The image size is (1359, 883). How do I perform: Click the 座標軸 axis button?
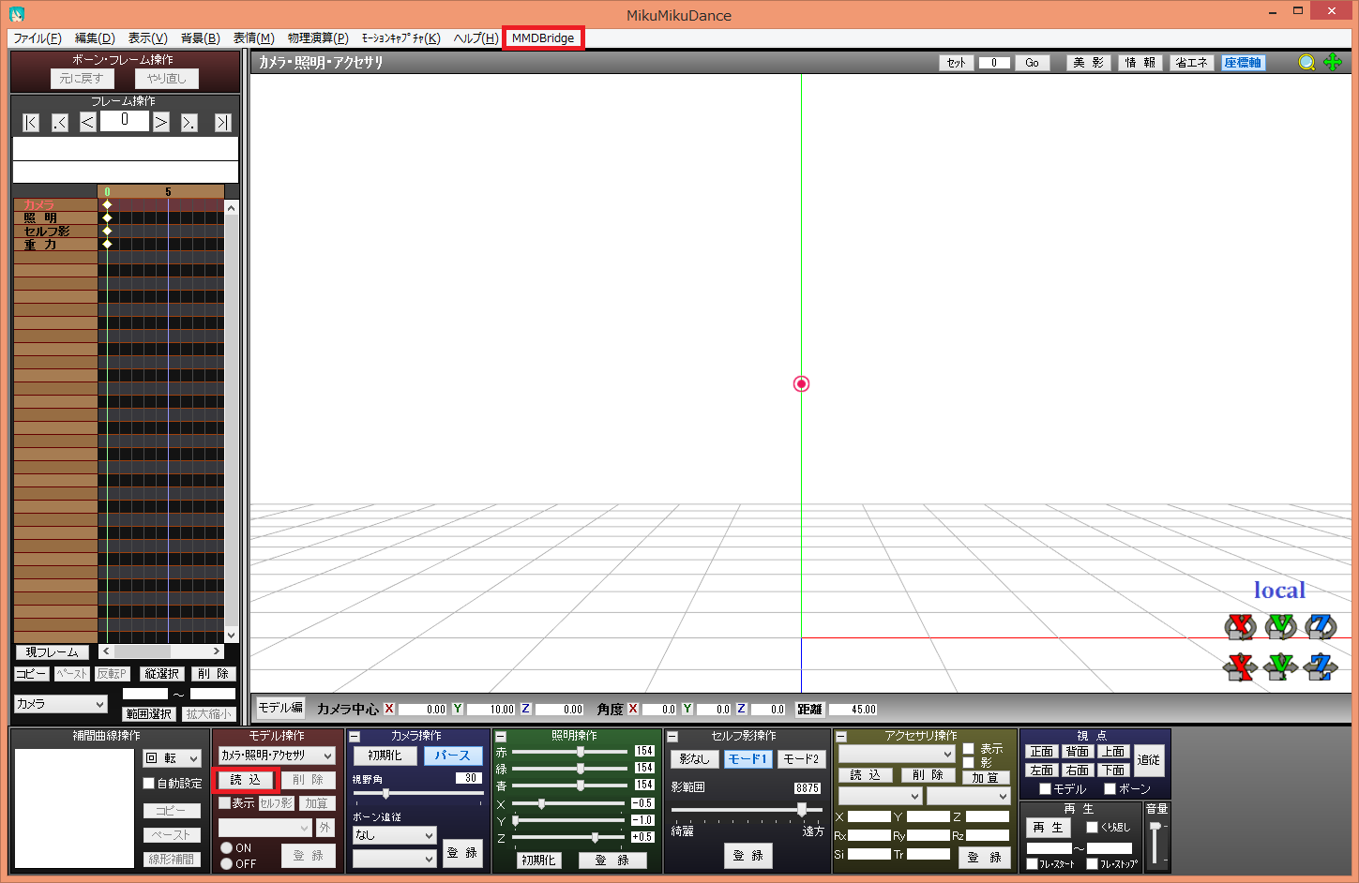coord(1243,63)
